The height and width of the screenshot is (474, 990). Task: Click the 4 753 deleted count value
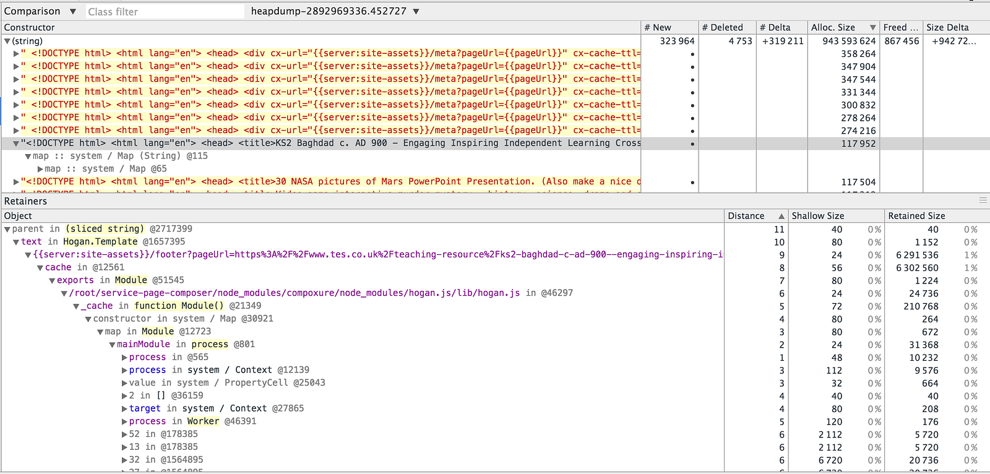point(740,41)
